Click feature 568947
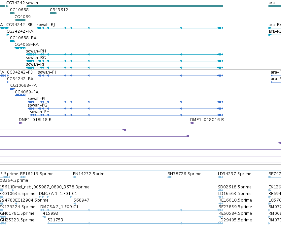The width and height of the screenshot is (281, 225). click(75, 204)
